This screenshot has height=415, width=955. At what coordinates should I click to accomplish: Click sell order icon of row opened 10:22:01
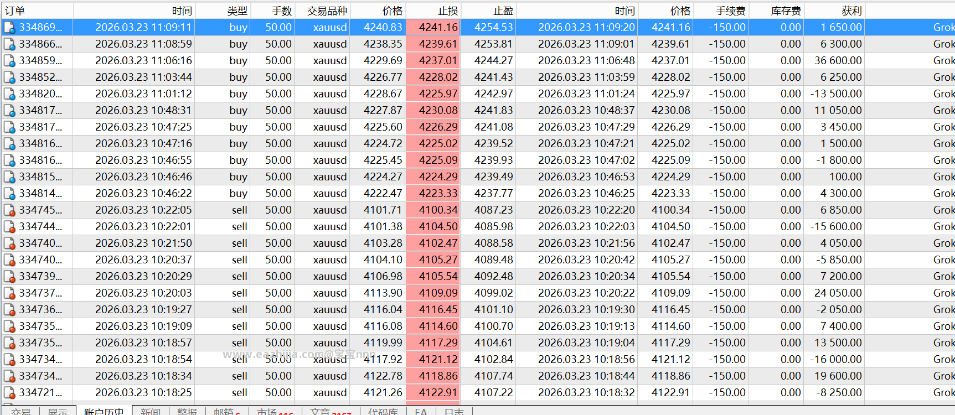pyautogui.click(x=9, y=227)
